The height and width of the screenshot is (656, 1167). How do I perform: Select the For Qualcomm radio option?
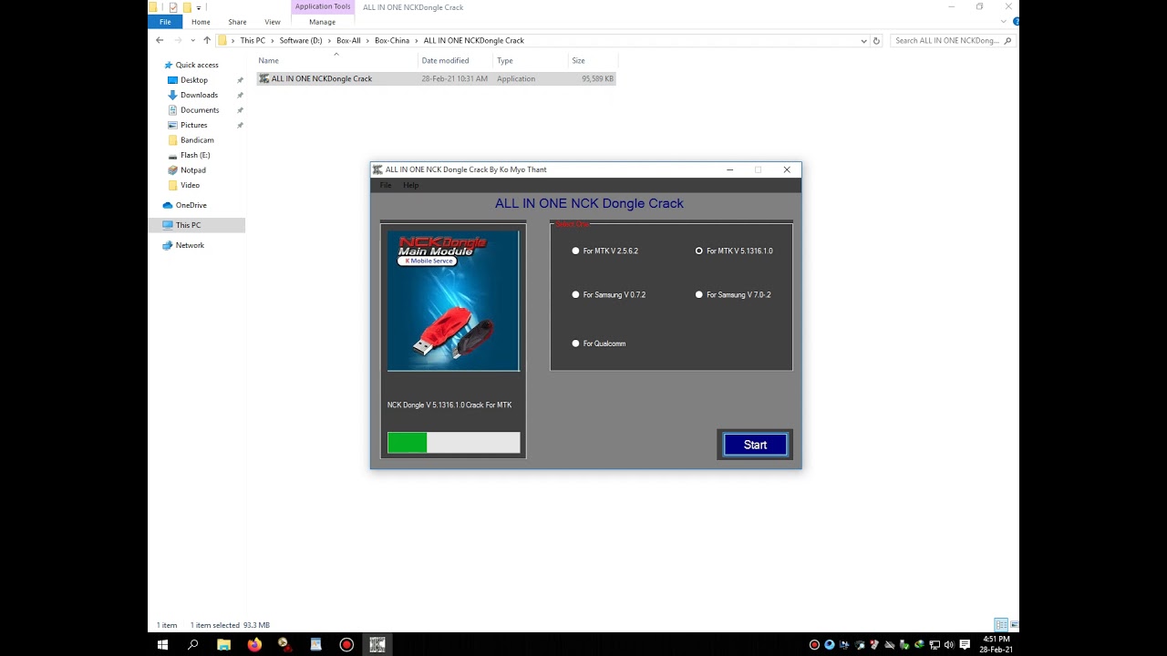(598, 343)
